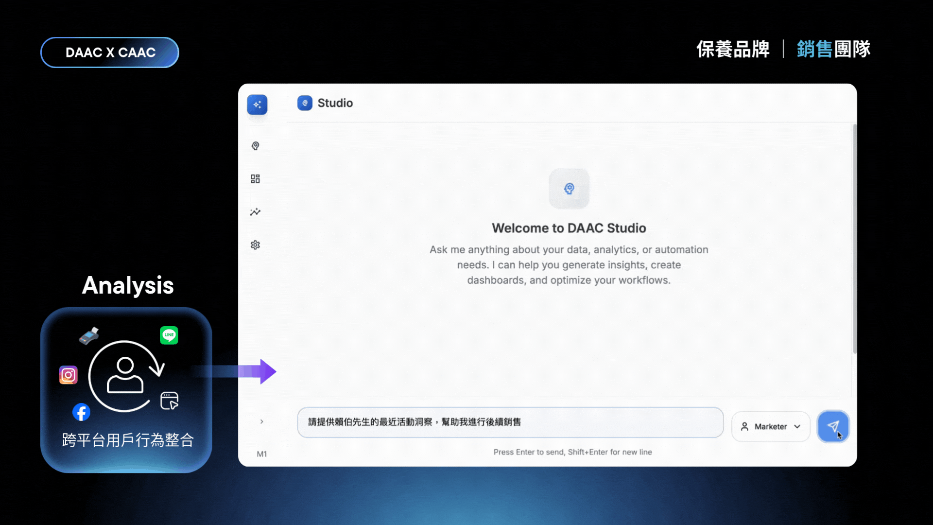This screenshot has height=525, width=933.
Task: Select the 銷售團隊 tab label
Action: [832, 49]
